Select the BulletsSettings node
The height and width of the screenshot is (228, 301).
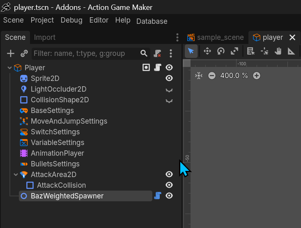tap(55, 164)
